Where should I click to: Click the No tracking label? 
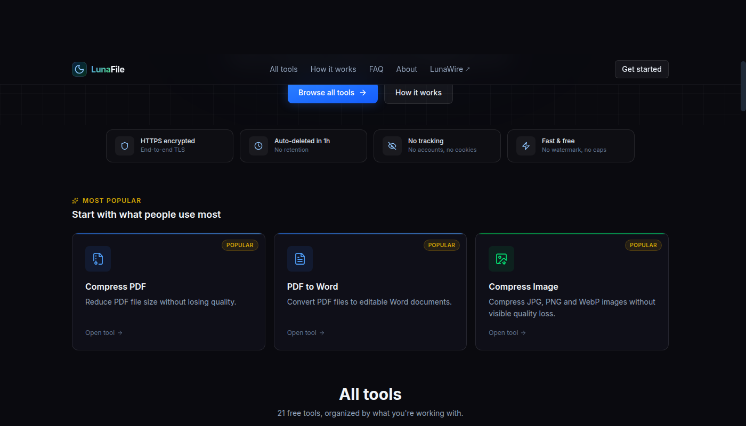(x=426, y=141)
